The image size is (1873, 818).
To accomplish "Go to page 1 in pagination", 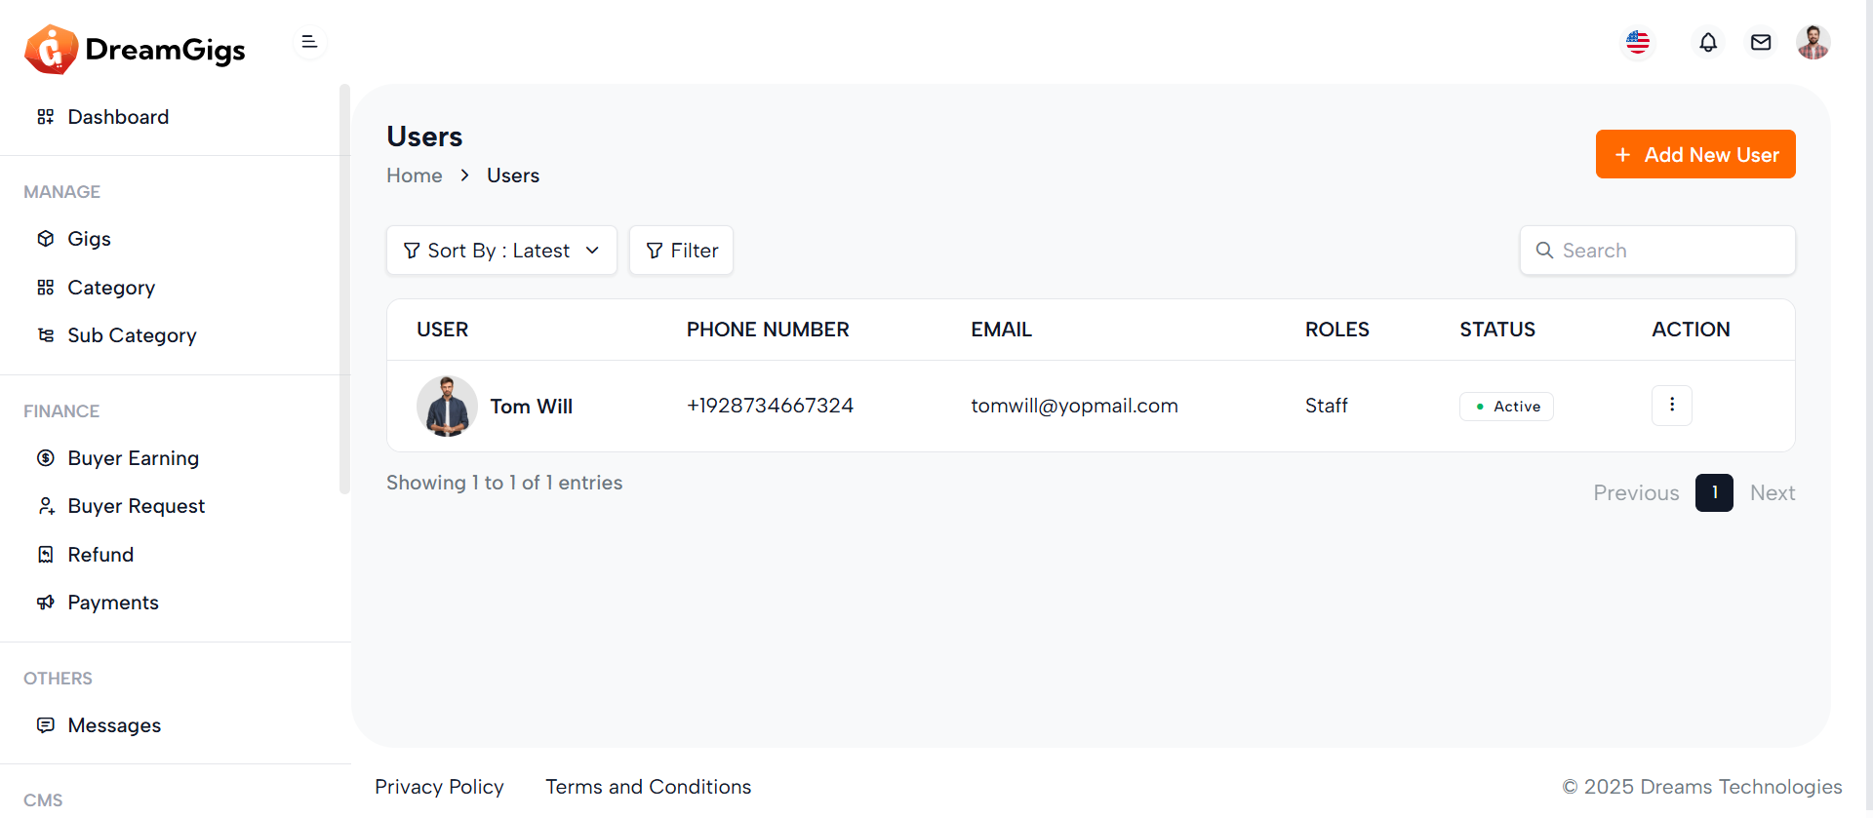I will 1714,493.
